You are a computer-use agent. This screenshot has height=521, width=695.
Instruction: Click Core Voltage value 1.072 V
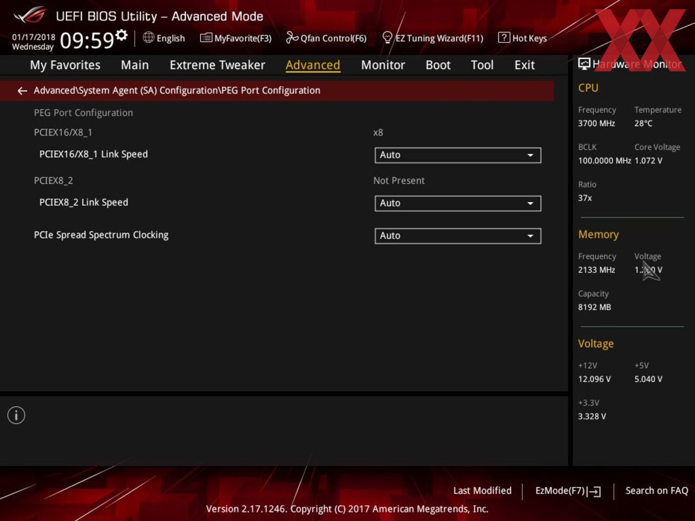point(648,161)
